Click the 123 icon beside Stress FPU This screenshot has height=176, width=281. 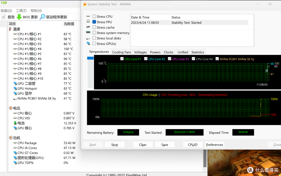coord(88,21)
